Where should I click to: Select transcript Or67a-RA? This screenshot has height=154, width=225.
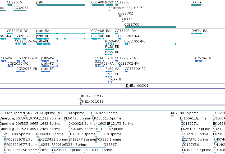click(x=197, y=33)
